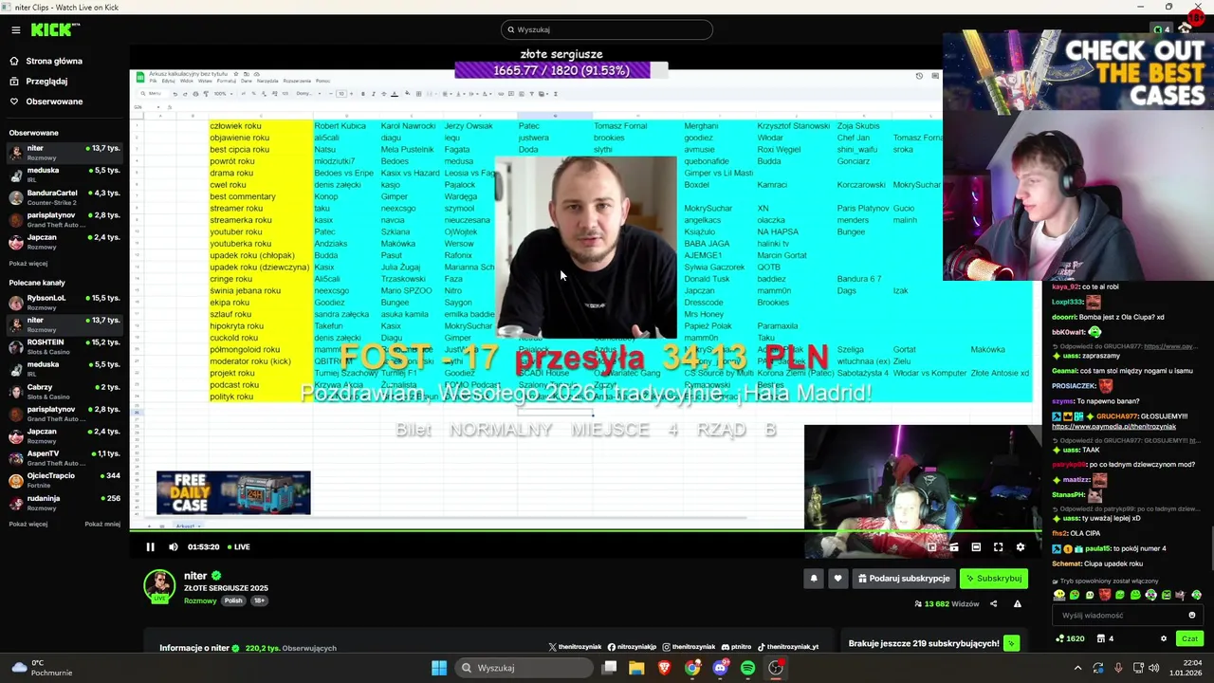Open RybsonLoL channel in recommended list
Image resolution: width=1214 pixels, height=683 pixels.
tap(64, 302)
